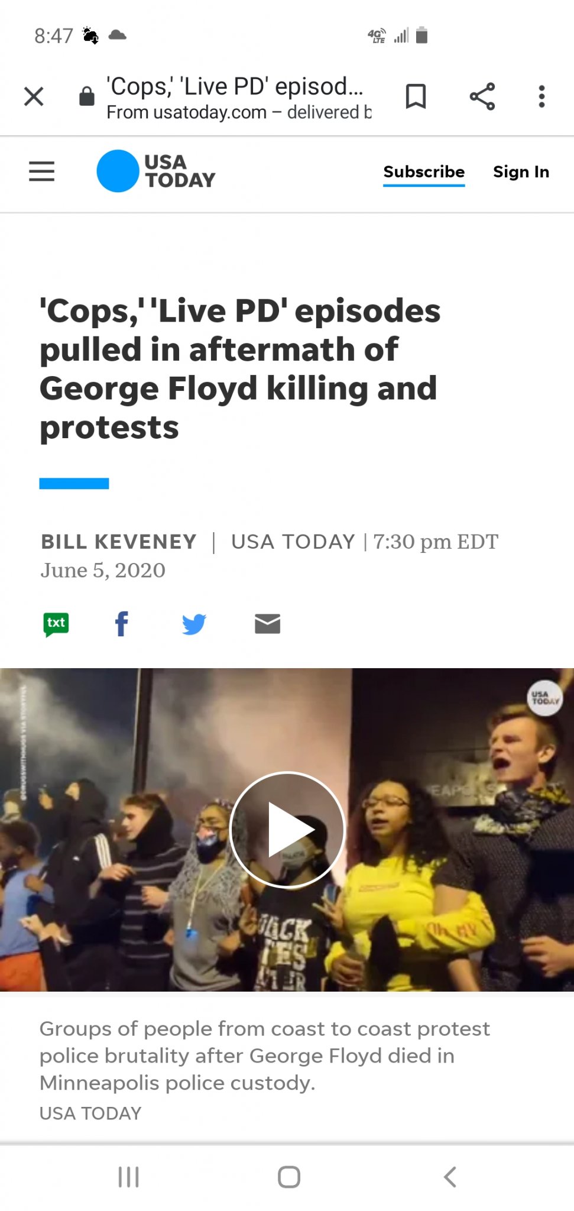This screenshot has width=574, height=1211.
Task: Click Sign In
Action: (521, 171)
